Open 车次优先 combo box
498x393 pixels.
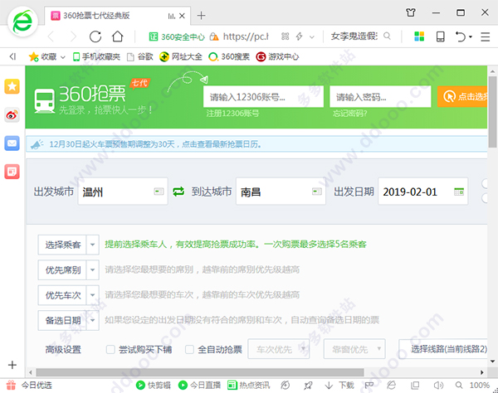pos(279,349)
